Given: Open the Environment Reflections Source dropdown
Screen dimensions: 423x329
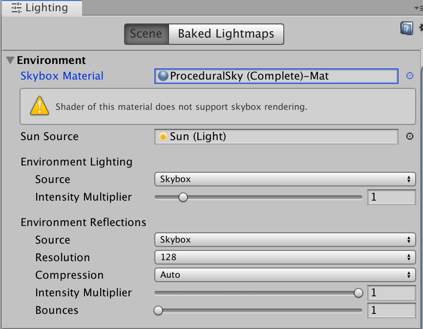Looking at the screenshot, I should (285, 240).
